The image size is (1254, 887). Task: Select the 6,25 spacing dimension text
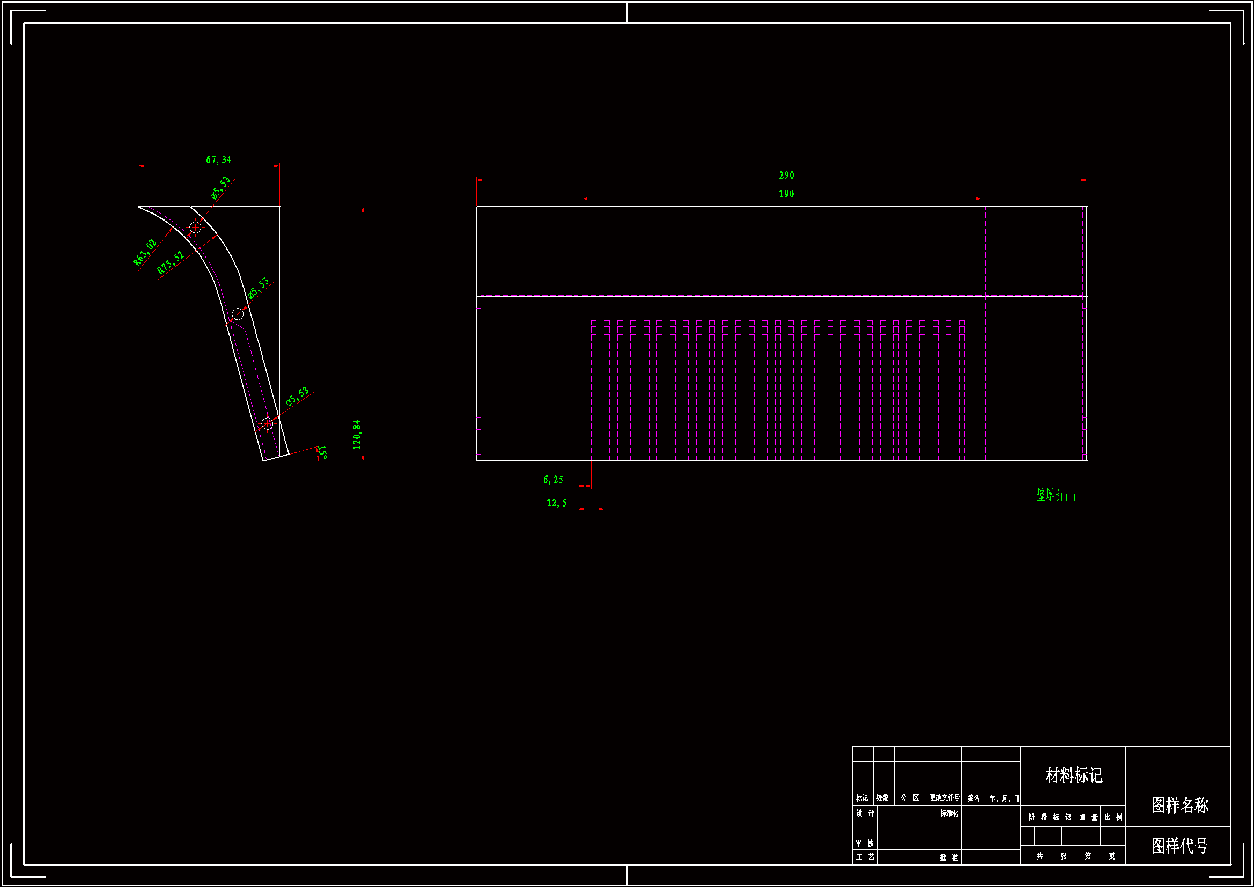[553, 479]
